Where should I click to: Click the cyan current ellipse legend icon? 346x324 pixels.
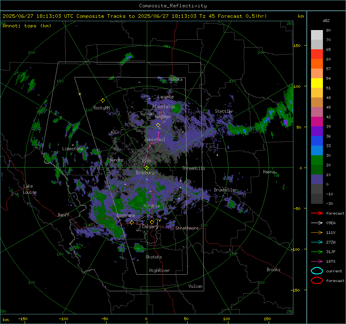317,271
